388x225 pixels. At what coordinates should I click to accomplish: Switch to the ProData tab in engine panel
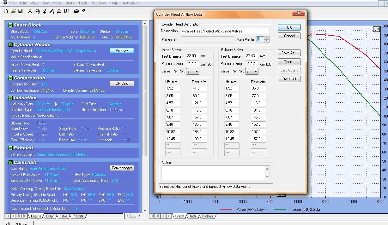pyautogui.click(x=78, y=216)
